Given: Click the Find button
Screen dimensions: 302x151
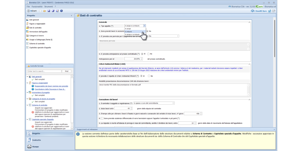Looking at the screenshot, I should tap(66, 71).
